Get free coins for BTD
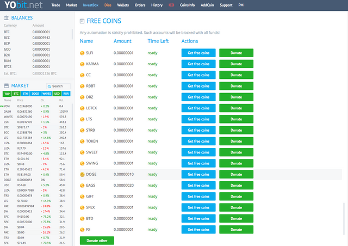 tap(198, 218)
